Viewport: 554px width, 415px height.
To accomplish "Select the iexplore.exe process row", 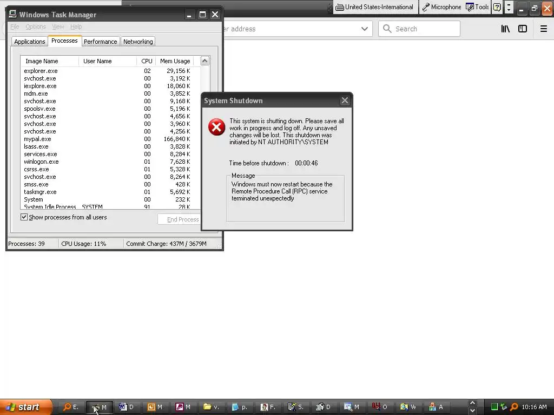I will pos(110,86).
